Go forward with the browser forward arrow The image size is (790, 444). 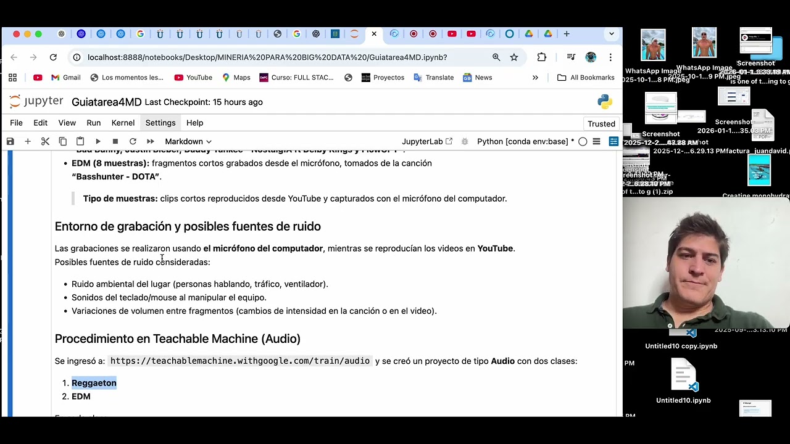pyautogui.click(x=33, y=57)
